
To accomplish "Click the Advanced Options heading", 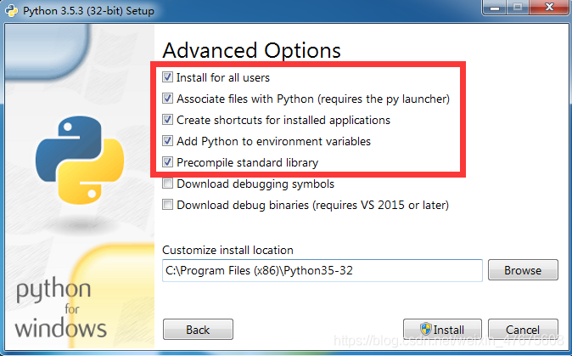I will point(251,50).
